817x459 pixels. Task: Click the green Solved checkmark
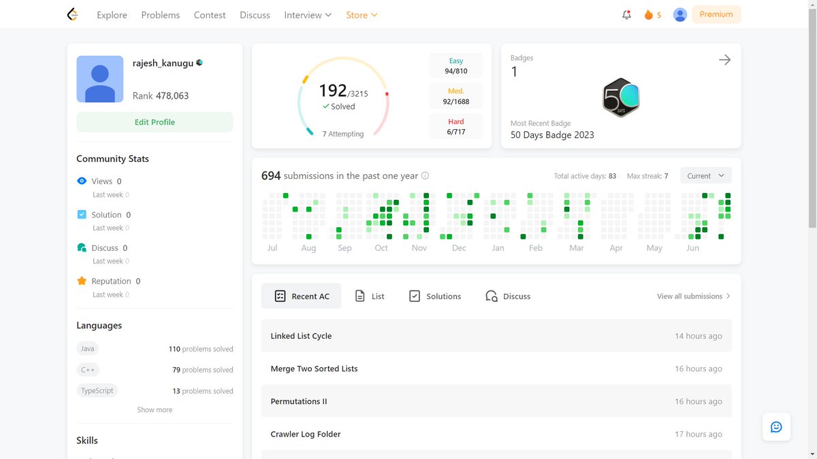point(326,107)
